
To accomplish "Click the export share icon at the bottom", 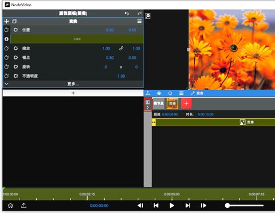I will [x=23, y=206].
